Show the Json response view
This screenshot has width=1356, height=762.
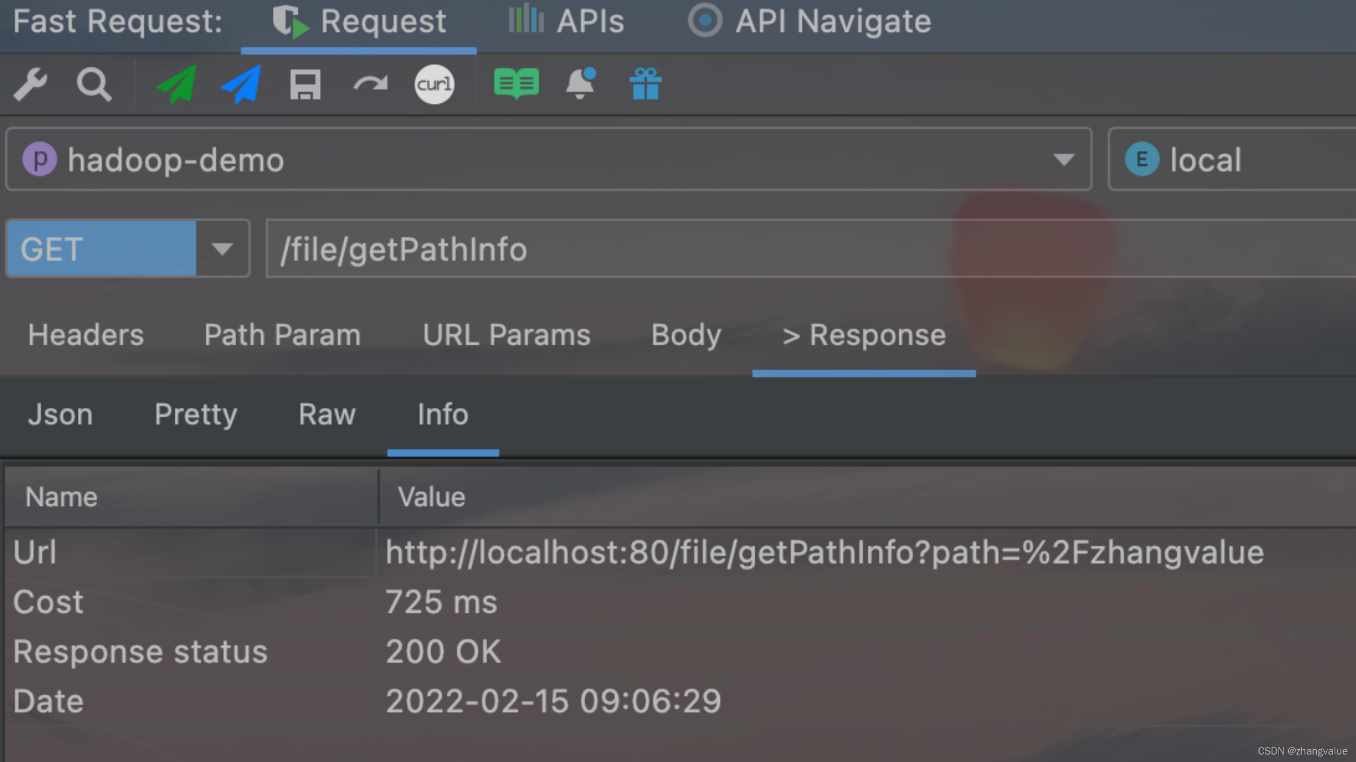pos(60,414)
